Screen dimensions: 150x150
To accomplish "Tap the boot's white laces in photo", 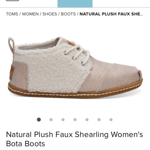I will point(78,54).
